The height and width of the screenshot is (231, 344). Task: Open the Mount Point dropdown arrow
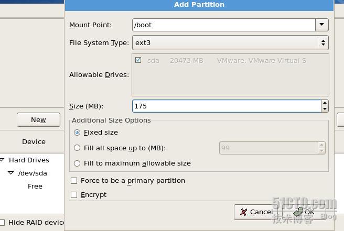321,25
